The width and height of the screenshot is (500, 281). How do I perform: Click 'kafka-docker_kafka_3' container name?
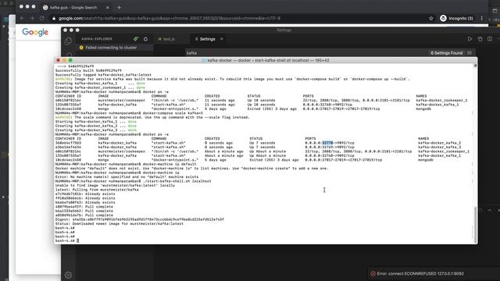[439, 148]
